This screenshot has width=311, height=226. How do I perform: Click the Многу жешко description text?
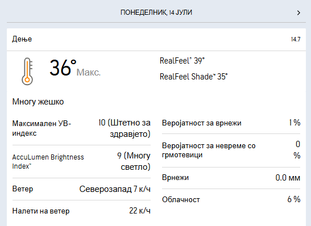(38, 102)
